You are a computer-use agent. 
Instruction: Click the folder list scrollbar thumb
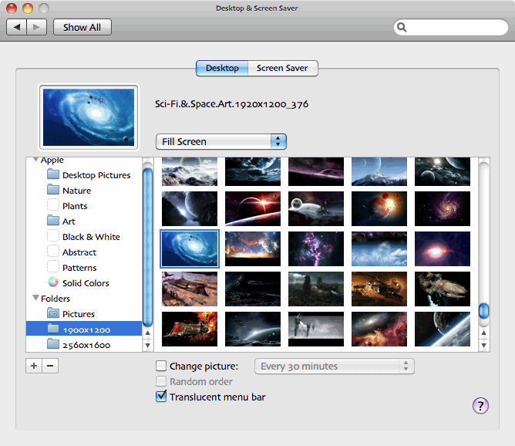pos(148,247)
